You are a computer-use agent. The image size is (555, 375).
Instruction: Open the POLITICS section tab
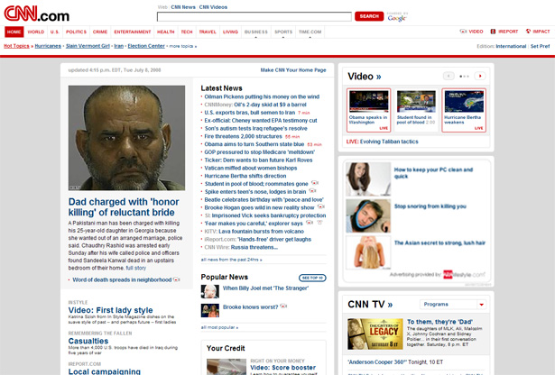[x=76, y=32]
